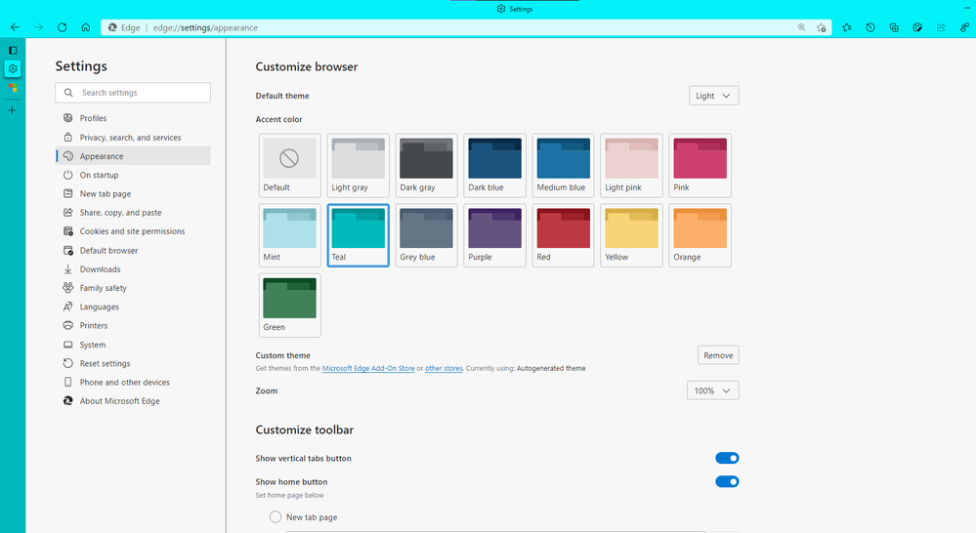
Task: Select Appearance in settings sidebar
Action: 133,156
